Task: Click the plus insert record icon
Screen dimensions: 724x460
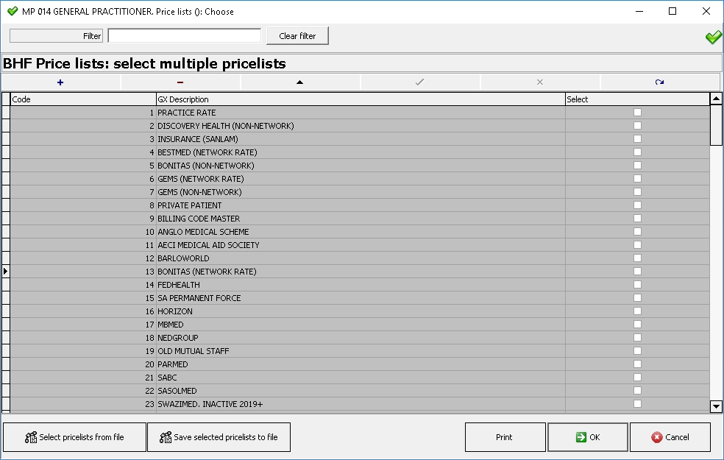Action: [60, 82]
